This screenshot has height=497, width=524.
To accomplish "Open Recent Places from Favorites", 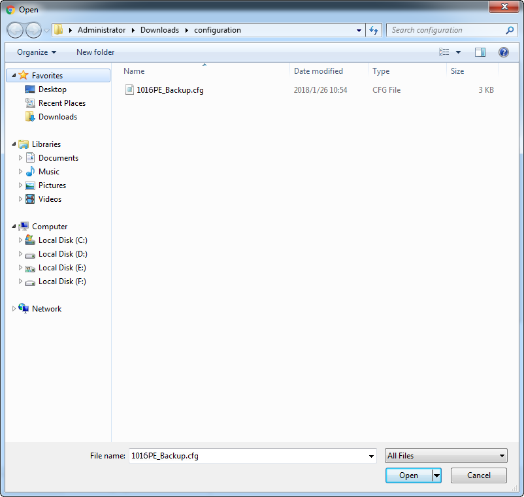I will 61,103.
